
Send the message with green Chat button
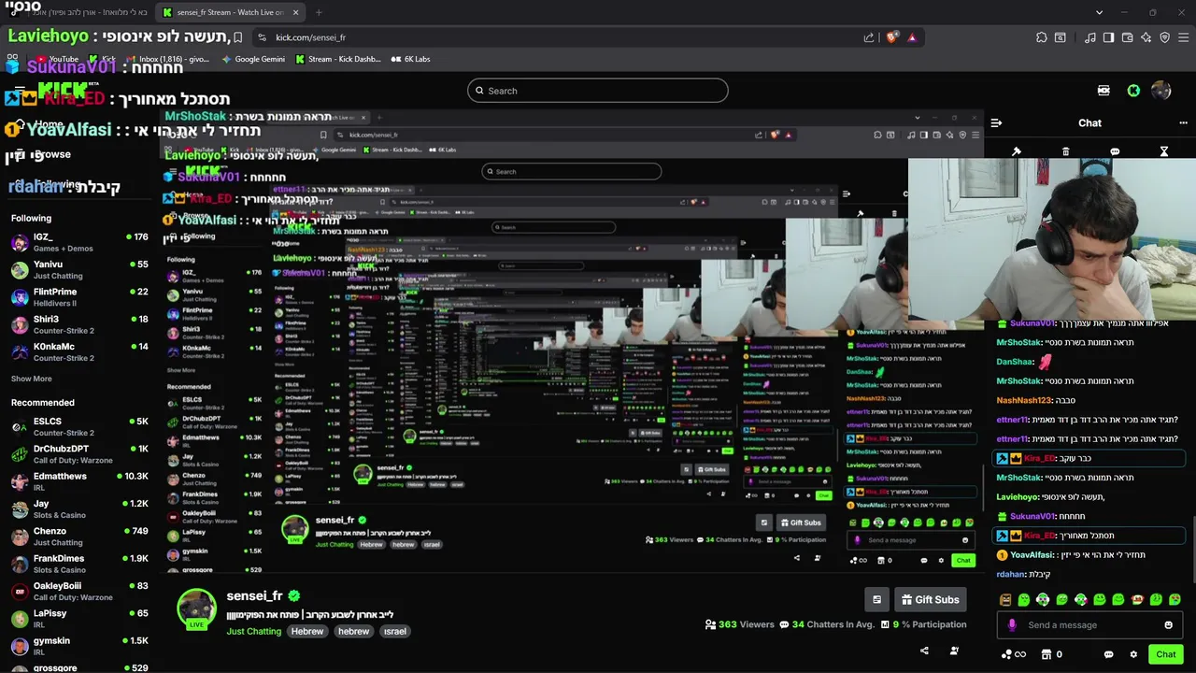[x=1165, y=654]
